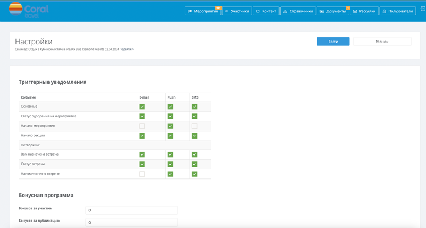
Task: Click the people icon in Участники
Action: 227,11
